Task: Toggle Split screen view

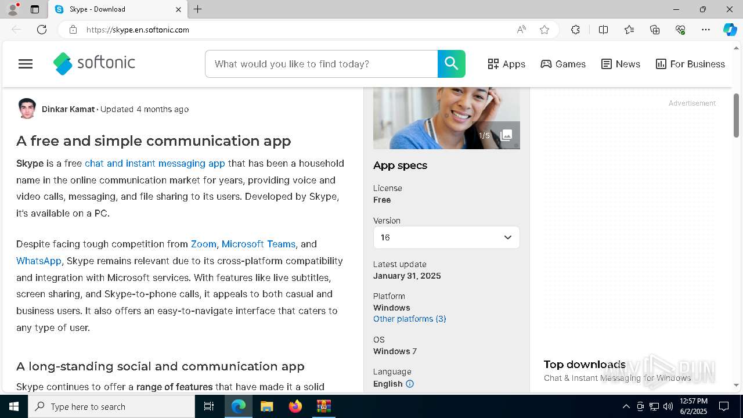Action: pos(603,30)
